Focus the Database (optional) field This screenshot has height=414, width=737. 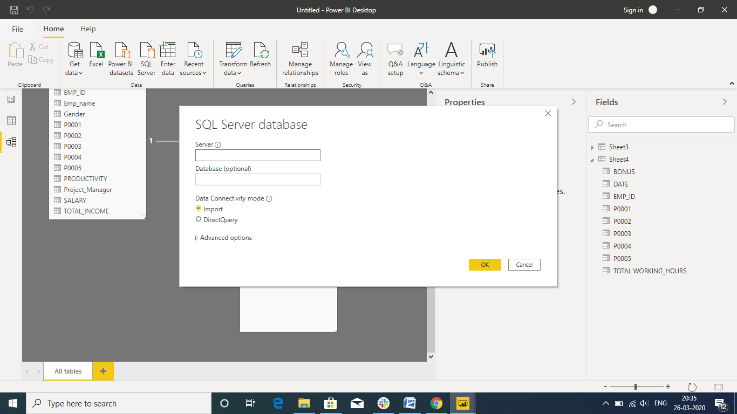[258, 180]
